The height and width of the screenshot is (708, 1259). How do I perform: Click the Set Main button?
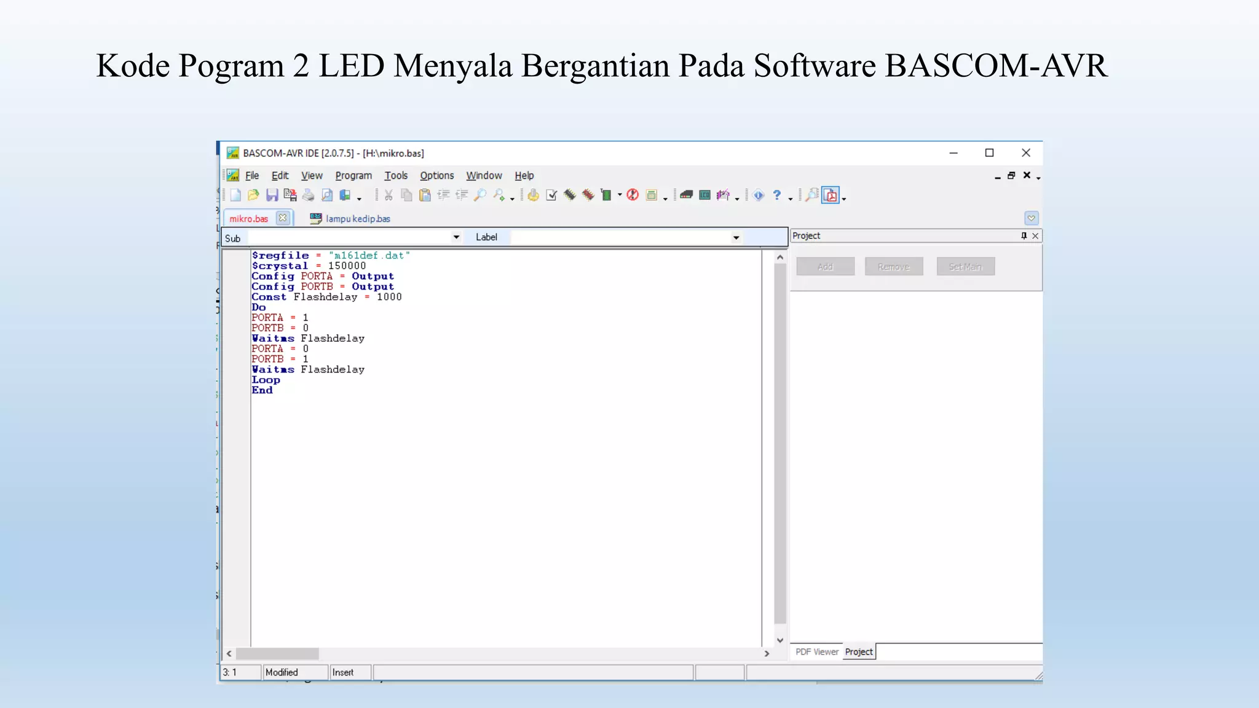(965, 267)
